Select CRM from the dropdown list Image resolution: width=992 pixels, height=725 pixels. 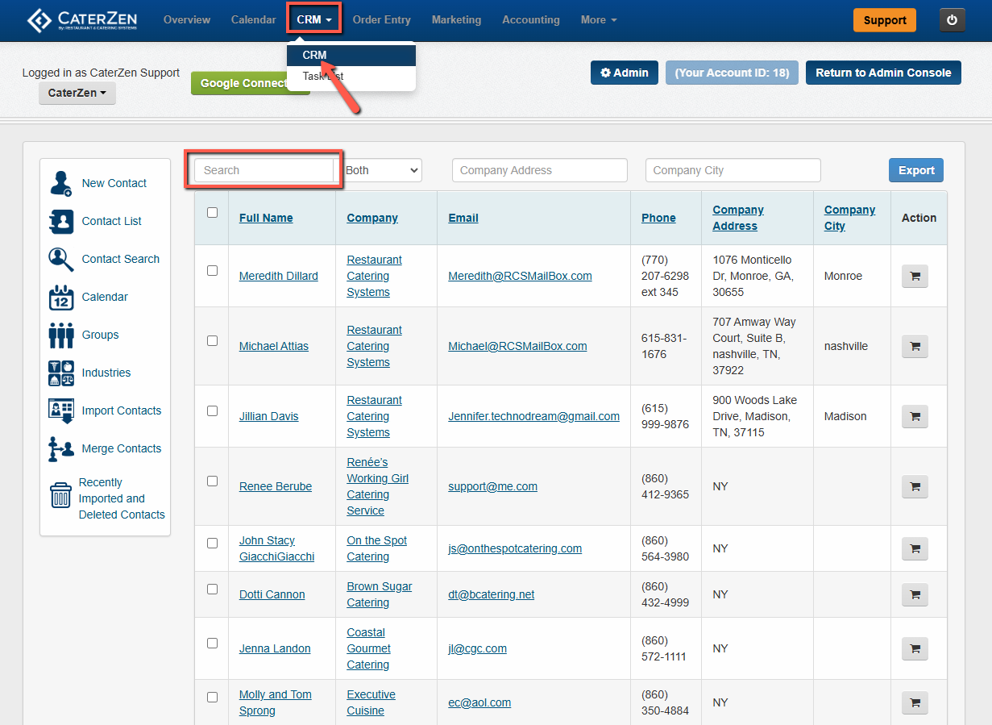click(x=351, y=56)
